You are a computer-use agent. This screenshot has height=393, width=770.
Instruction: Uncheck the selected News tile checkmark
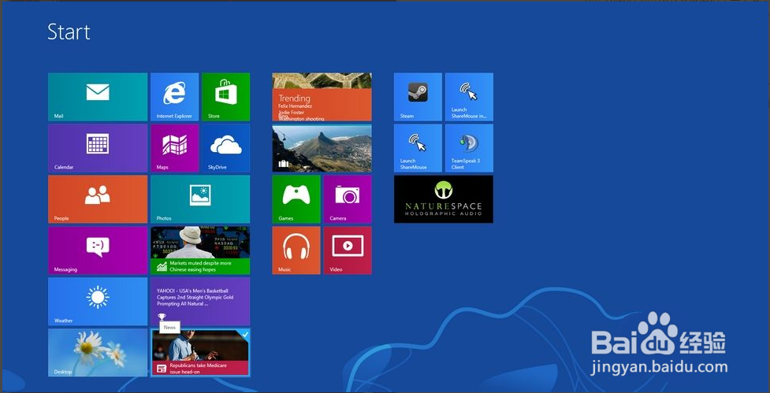click(x=244, y=334)
